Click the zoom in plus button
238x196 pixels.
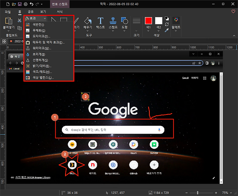tap(216, 193)
